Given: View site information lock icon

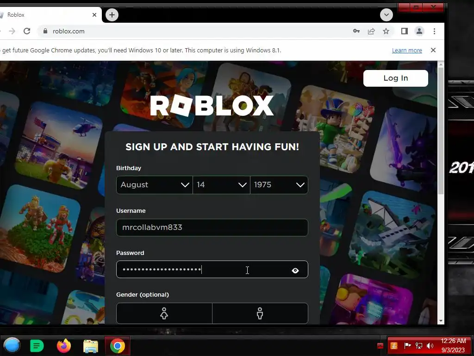Looking at the screenshot, I should click(x=45, y=31).
